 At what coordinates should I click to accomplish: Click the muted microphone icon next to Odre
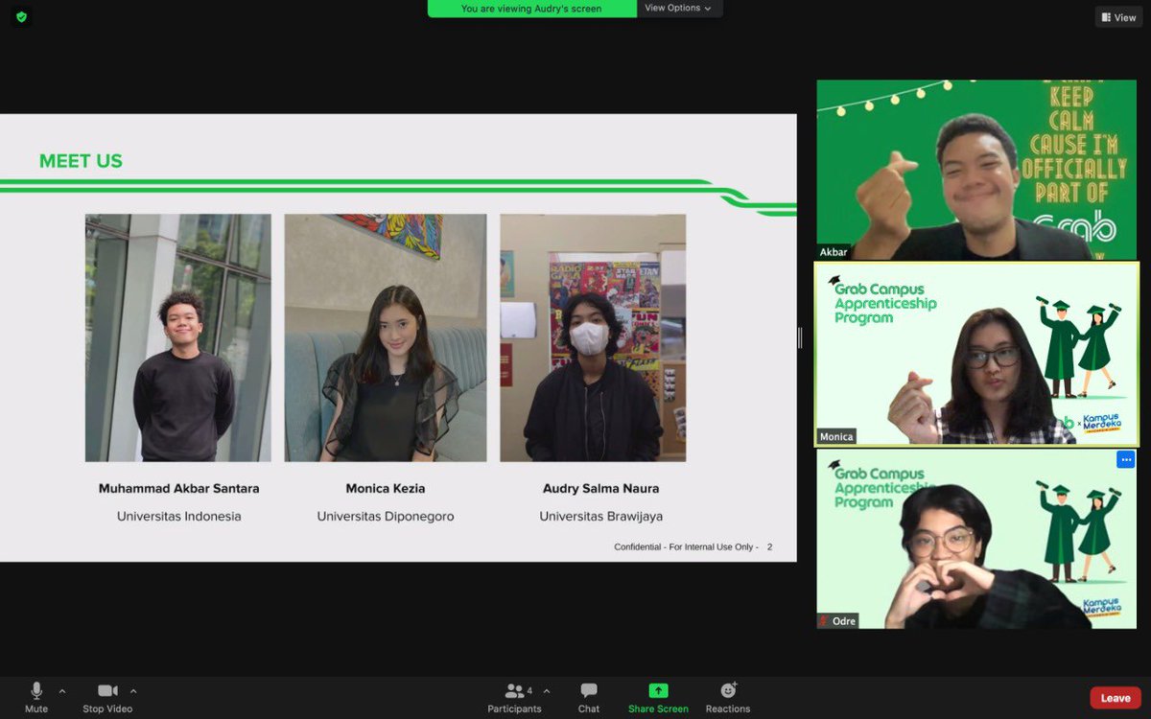coord(823,621)
